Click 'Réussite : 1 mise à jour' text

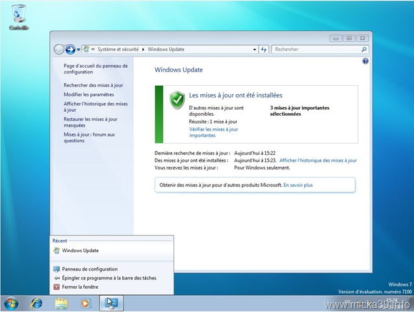[213, 122]
